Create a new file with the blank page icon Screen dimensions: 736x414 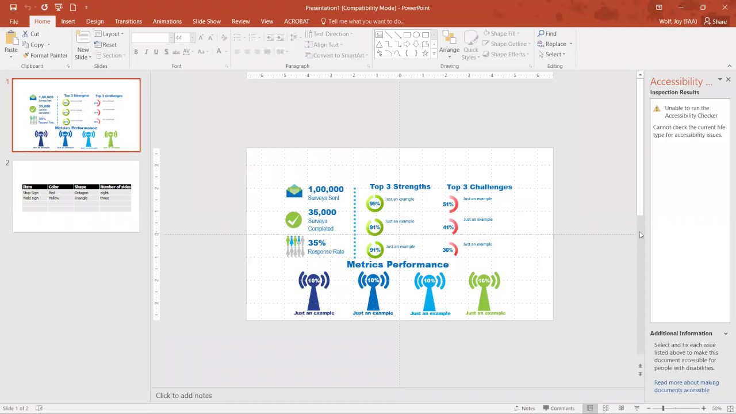click(73, 7)
